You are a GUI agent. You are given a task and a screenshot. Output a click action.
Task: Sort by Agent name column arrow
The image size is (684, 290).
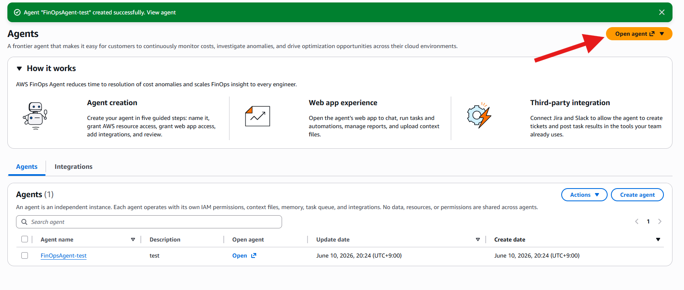(133, 239)
